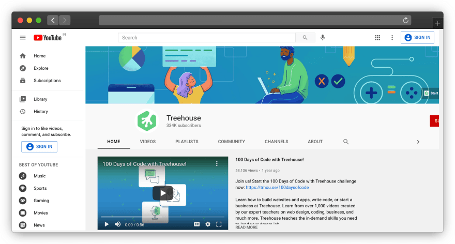The height and width of the screenshot is (244, 455).
Task: Open the hamburger guide menu
Action: click(x=23, y=38)
